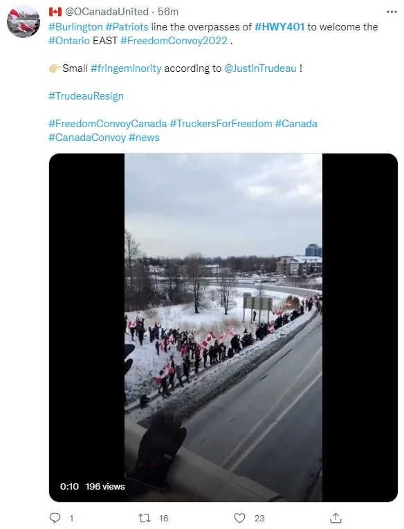Screen dimensions: 404x529
Task: Open the 56m timestamp link
Action: pos(167,12)
